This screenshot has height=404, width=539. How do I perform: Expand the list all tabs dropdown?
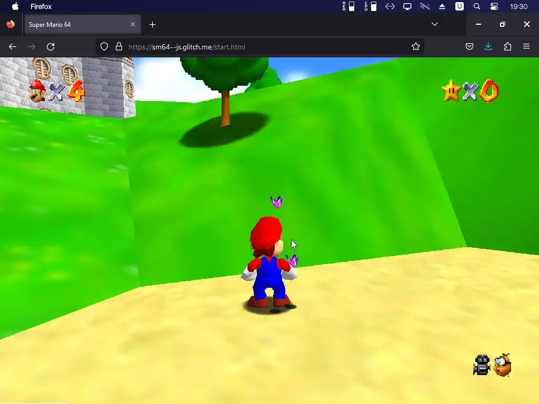pos(434,24)
